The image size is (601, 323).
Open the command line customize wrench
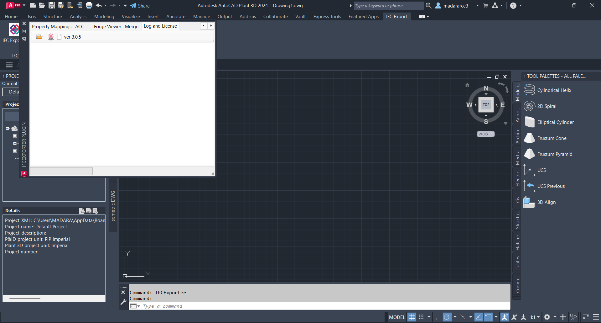point(123,302)
